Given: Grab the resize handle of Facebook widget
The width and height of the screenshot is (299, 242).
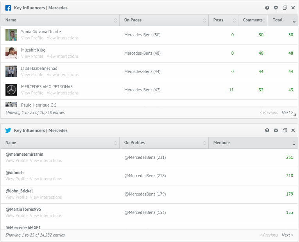Looking at the screenshot, I should click(295, 115).
